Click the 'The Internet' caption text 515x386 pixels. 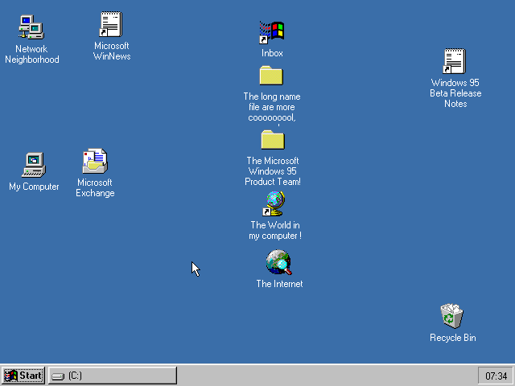pos(279,284)
